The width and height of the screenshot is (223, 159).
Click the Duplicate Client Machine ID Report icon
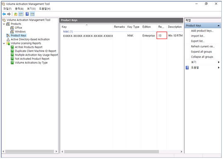(12, 51)
